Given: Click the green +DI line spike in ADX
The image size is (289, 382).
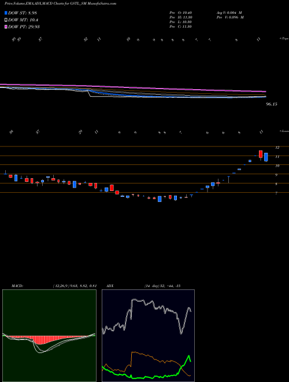Looking at the screenshot, I should pyautogui.click(x=188, y=357).
